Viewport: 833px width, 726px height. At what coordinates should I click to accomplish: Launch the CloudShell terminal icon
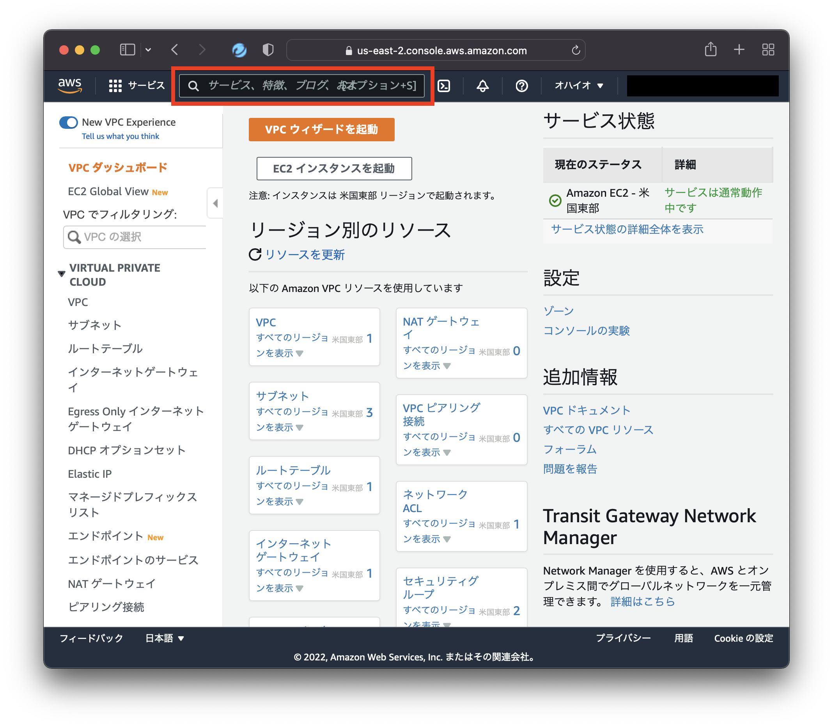(445, 85)
